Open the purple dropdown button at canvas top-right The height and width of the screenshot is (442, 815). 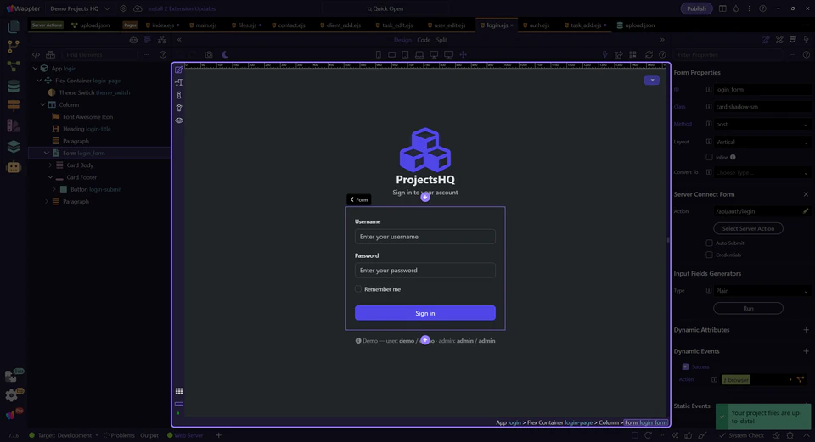(x=652, y=80)
